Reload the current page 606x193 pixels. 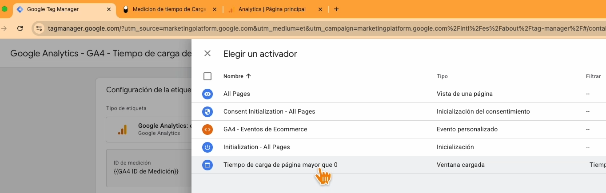pos(20,28)
